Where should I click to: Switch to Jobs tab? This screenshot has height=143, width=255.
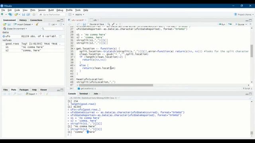point(96,94)
